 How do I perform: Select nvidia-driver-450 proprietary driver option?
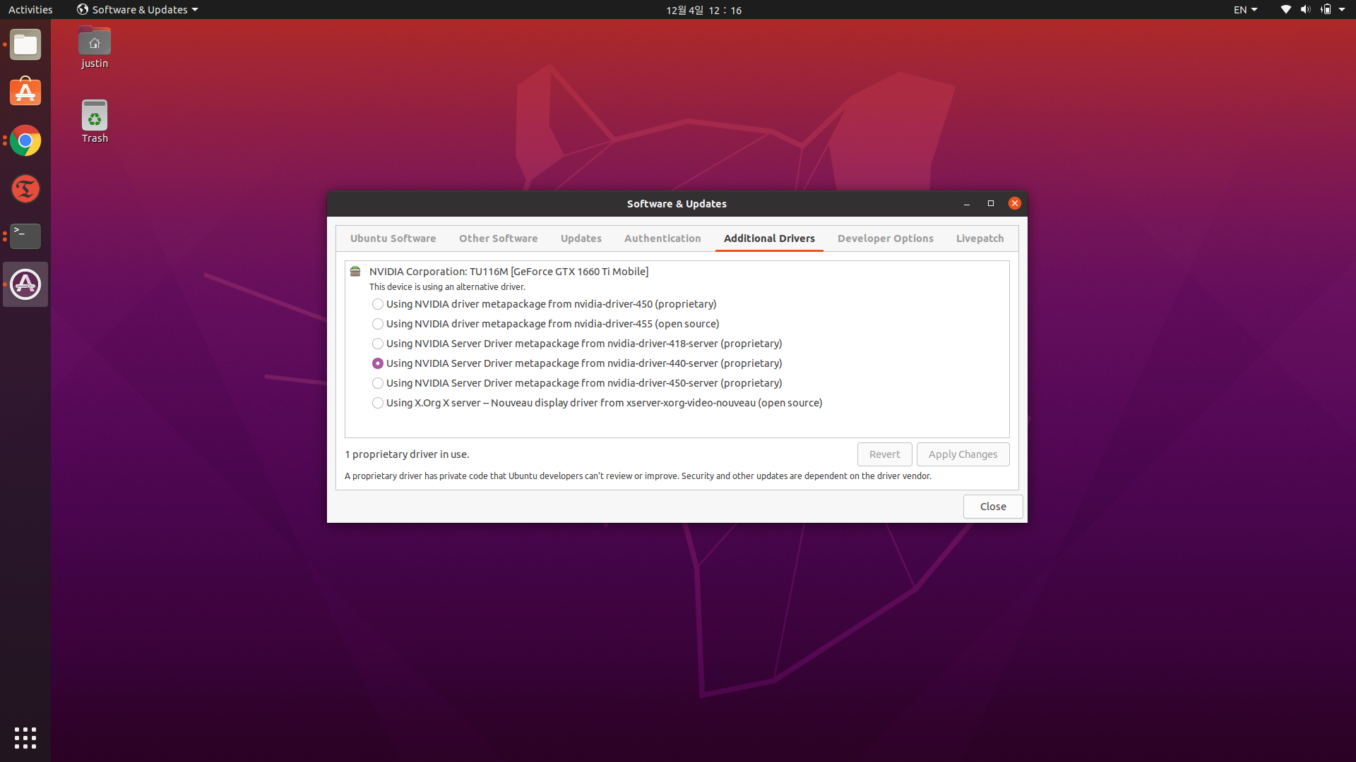tap(378, 304)
